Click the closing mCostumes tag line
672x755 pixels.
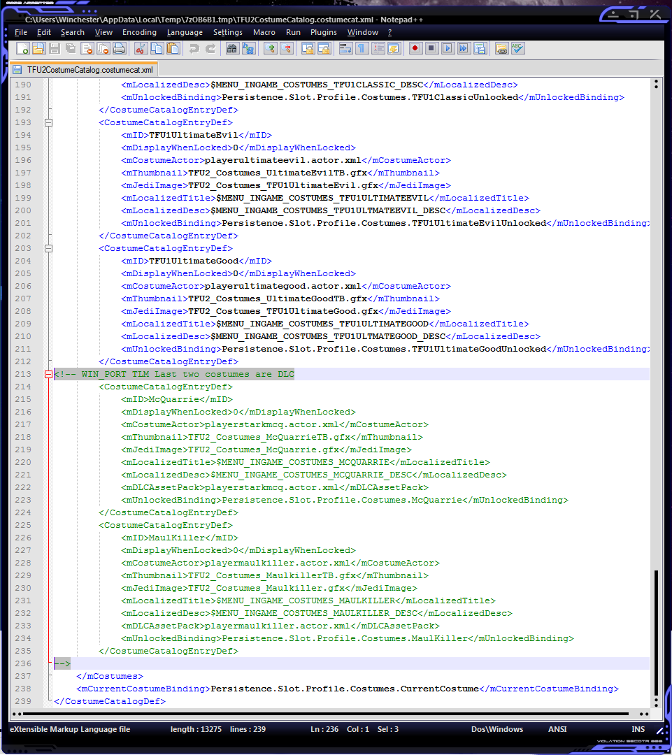click(x=109, y=676)
